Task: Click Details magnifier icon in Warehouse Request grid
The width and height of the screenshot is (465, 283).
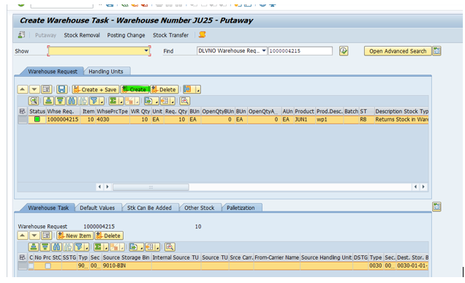Action: pos(34,101)
